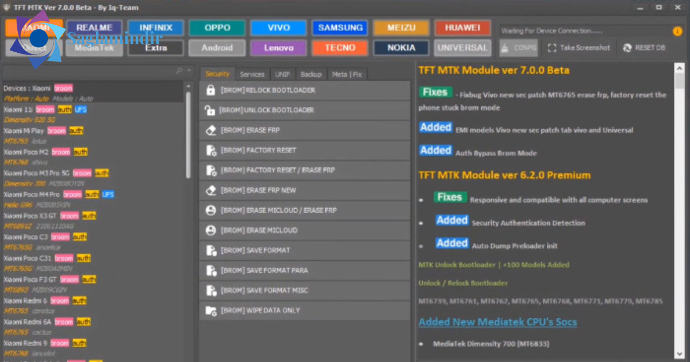This screenshot has height=362, width=690.
Task: Select Xiaomi Redmi 6 device
Action: click(92, 301)
